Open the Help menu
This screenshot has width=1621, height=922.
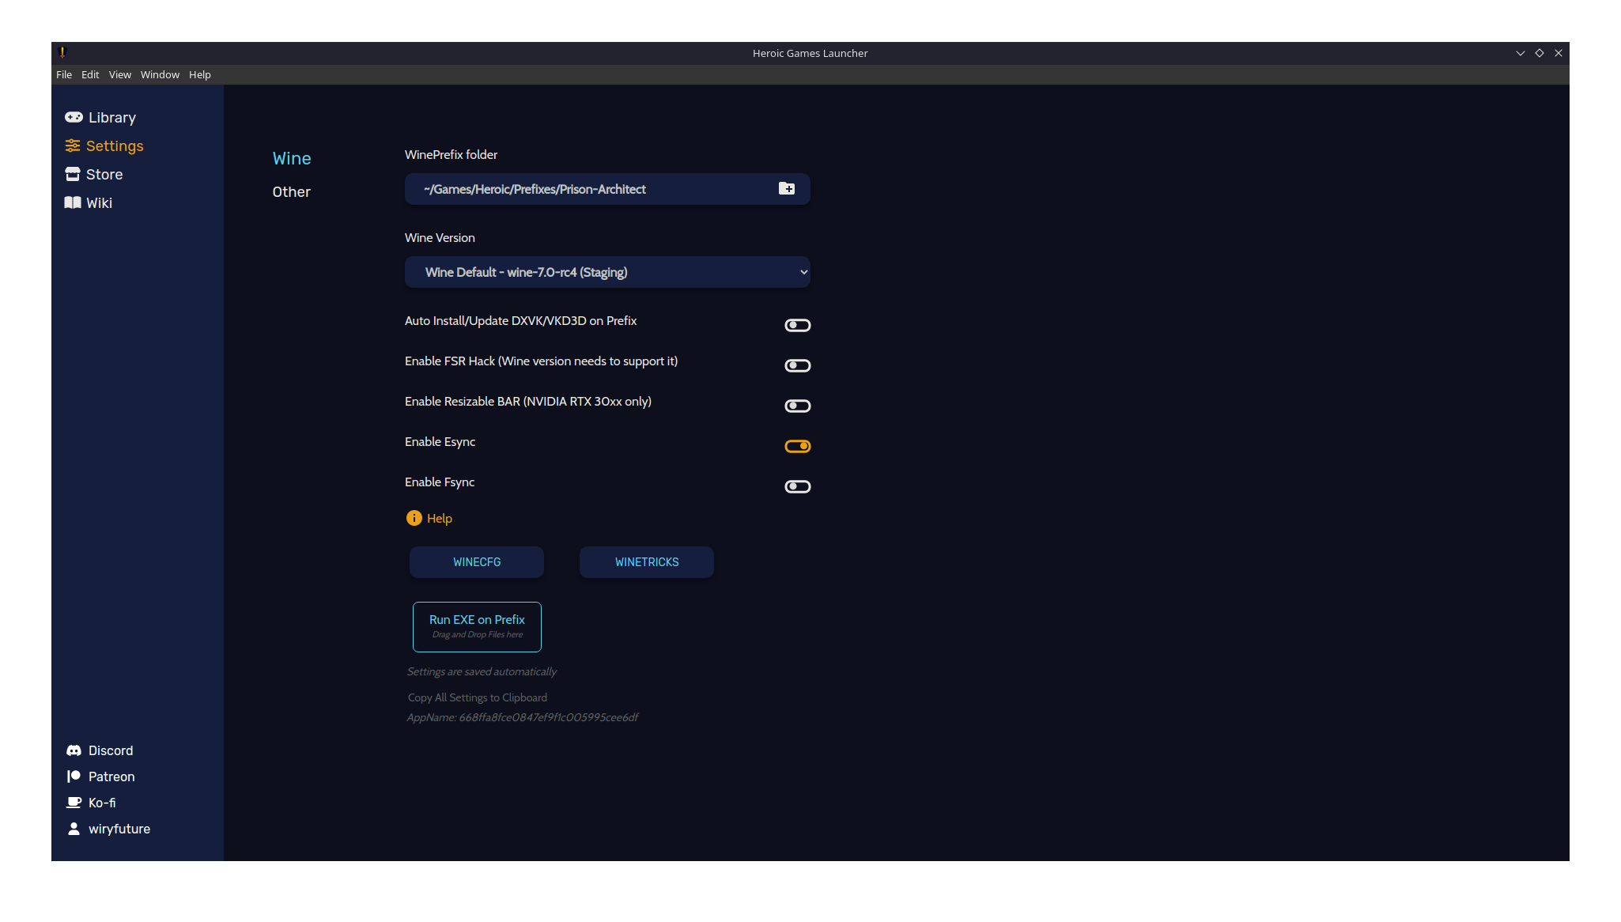click(x=199, y=74)
